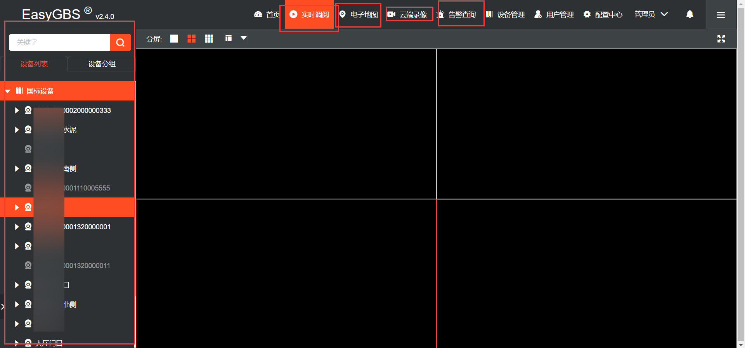745x348 pixels.
Task: Switch to the 设备分组 tab
Action: coord(102,64)
